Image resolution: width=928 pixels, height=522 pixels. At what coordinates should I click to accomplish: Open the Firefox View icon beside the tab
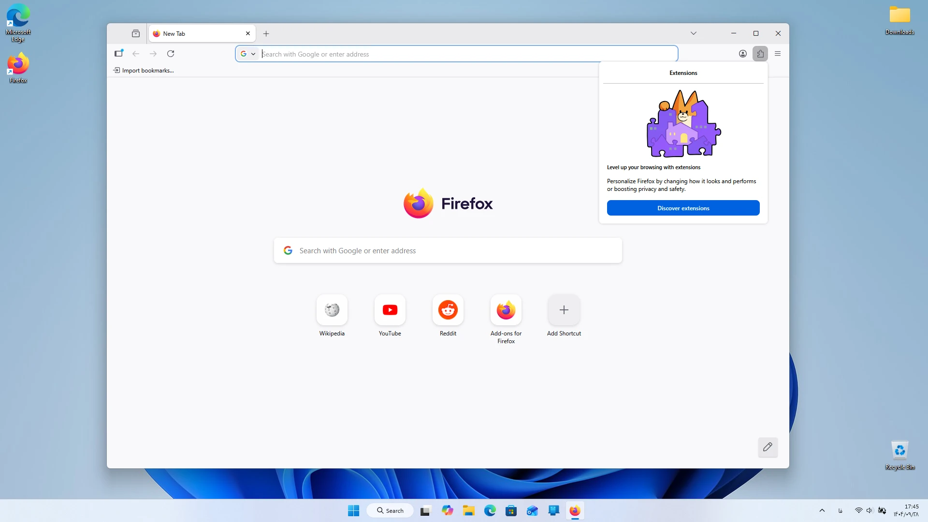click(x=136, y=33)
